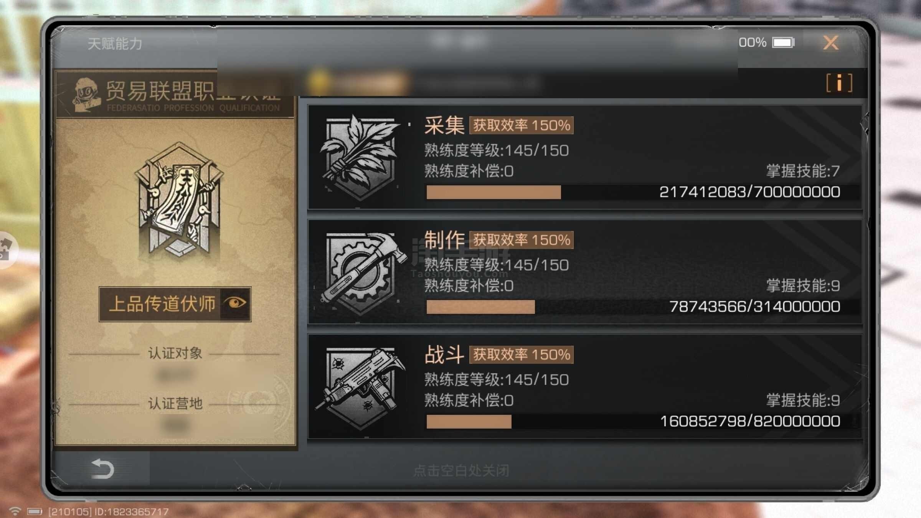
Task: Select the 采集 skill row title
Action: (444, 125)
